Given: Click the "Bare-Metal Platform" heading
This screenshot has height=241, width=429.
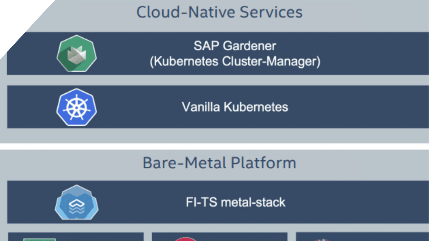Looking at the screenshot, I should tap(219, 163).
